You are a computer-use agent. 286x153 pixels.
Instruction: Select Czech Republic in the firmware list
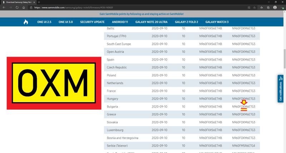tap(117, 67)
